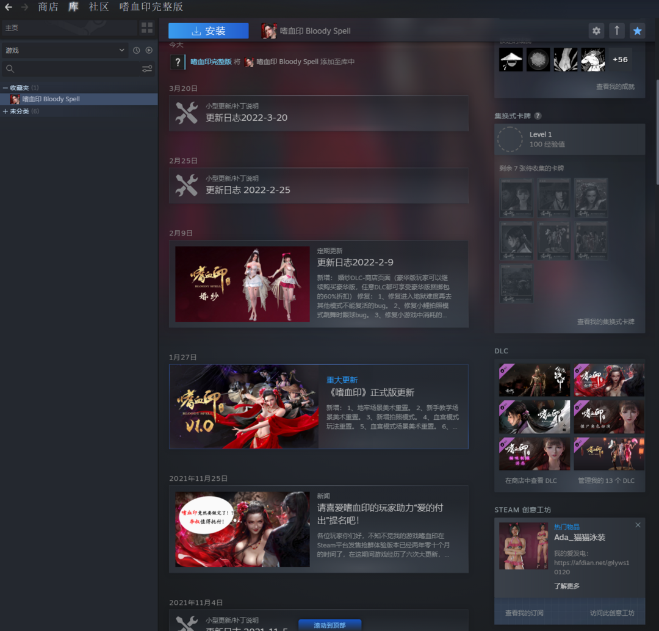Click the first remaining trading card
The image size is (659, 631).
(x=517, y=198)
